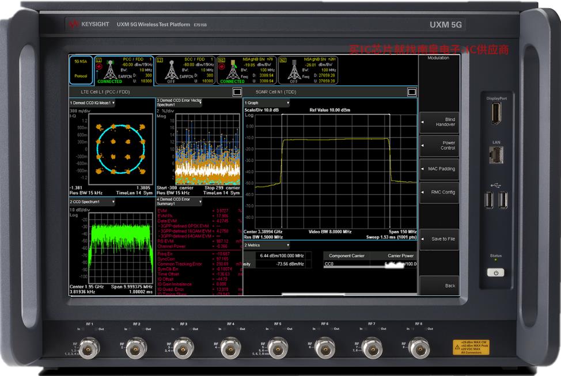Click the yellow warning label icon
Image resolution: width=561 pixels, height=376 pixels.
(x=457, y=347)
